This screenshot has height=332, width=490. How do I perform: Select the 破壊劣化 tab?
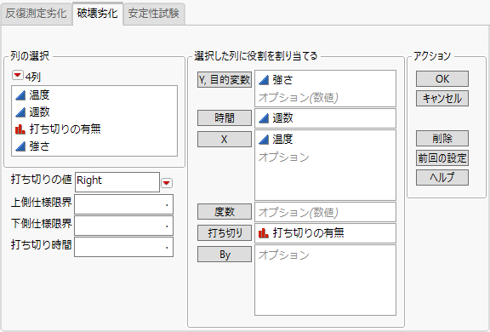(x=98, y=14)
